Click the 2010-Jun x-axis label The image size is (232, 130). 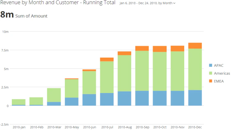tap(89, 127)
